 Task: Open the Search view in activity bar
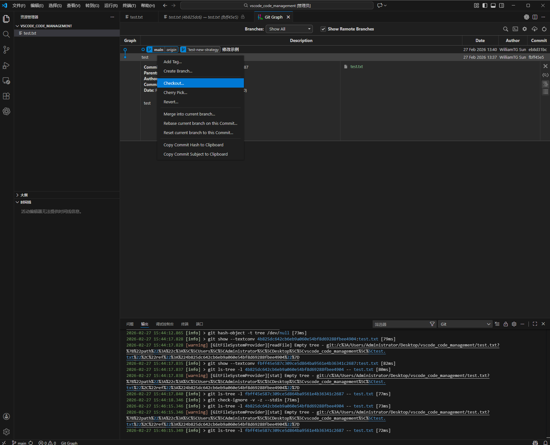click(6, 34)
